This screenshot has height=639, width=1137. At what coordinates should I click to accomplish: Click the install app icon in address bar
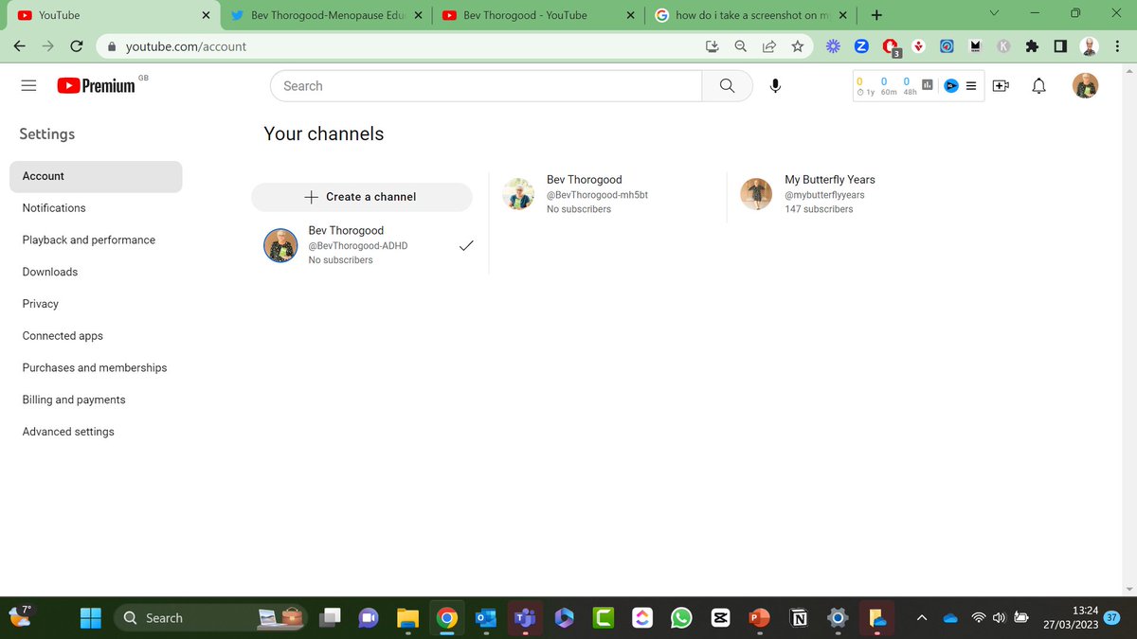(x=713, y=45)
